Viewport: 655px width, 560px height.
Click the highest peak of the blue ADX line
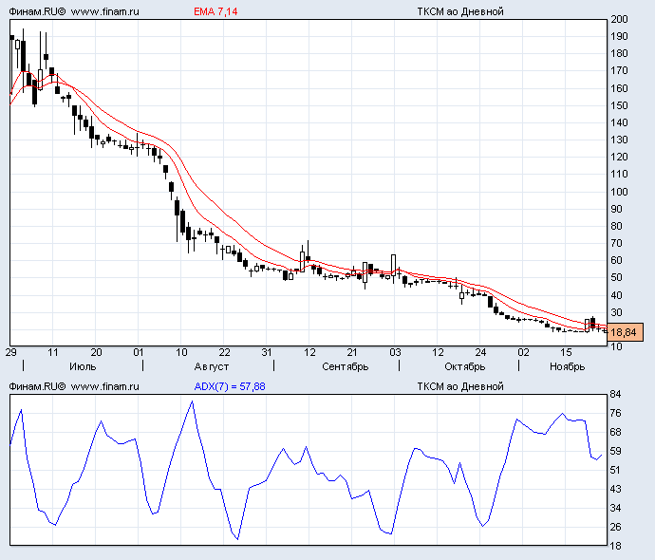[192, 401]
